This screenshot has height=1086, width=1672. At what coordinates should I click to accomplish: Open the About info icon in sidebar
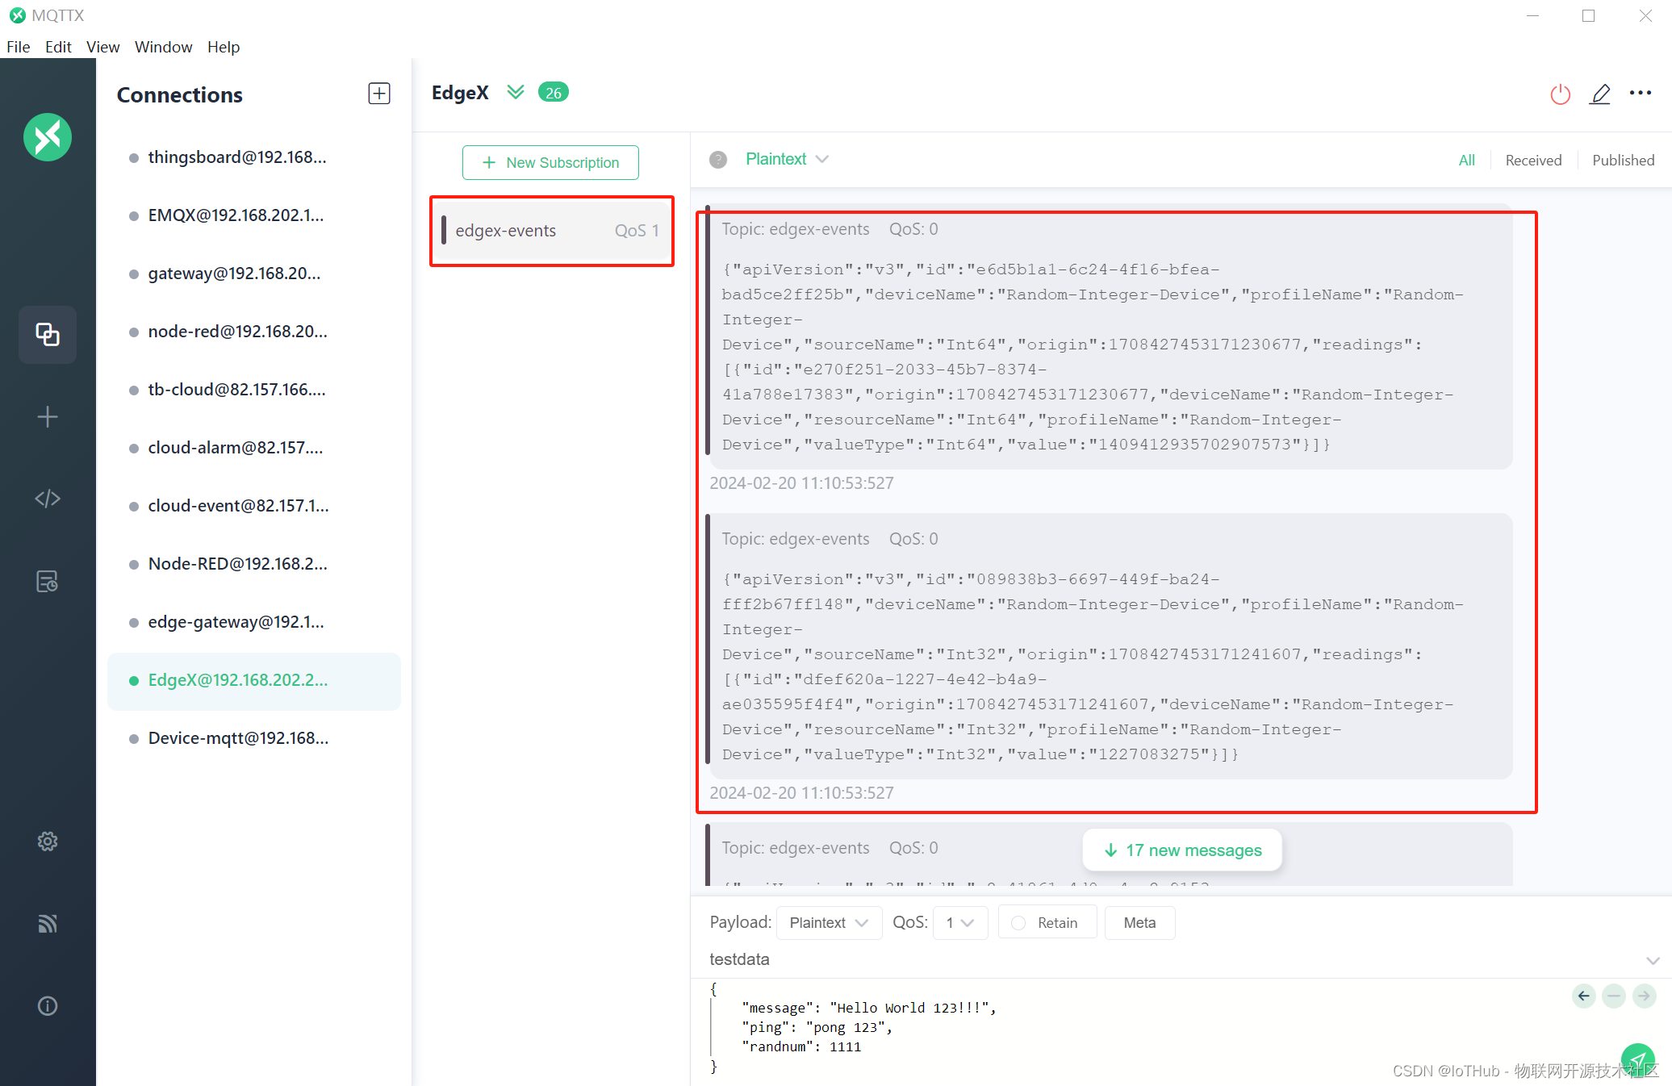point(48,1006)
